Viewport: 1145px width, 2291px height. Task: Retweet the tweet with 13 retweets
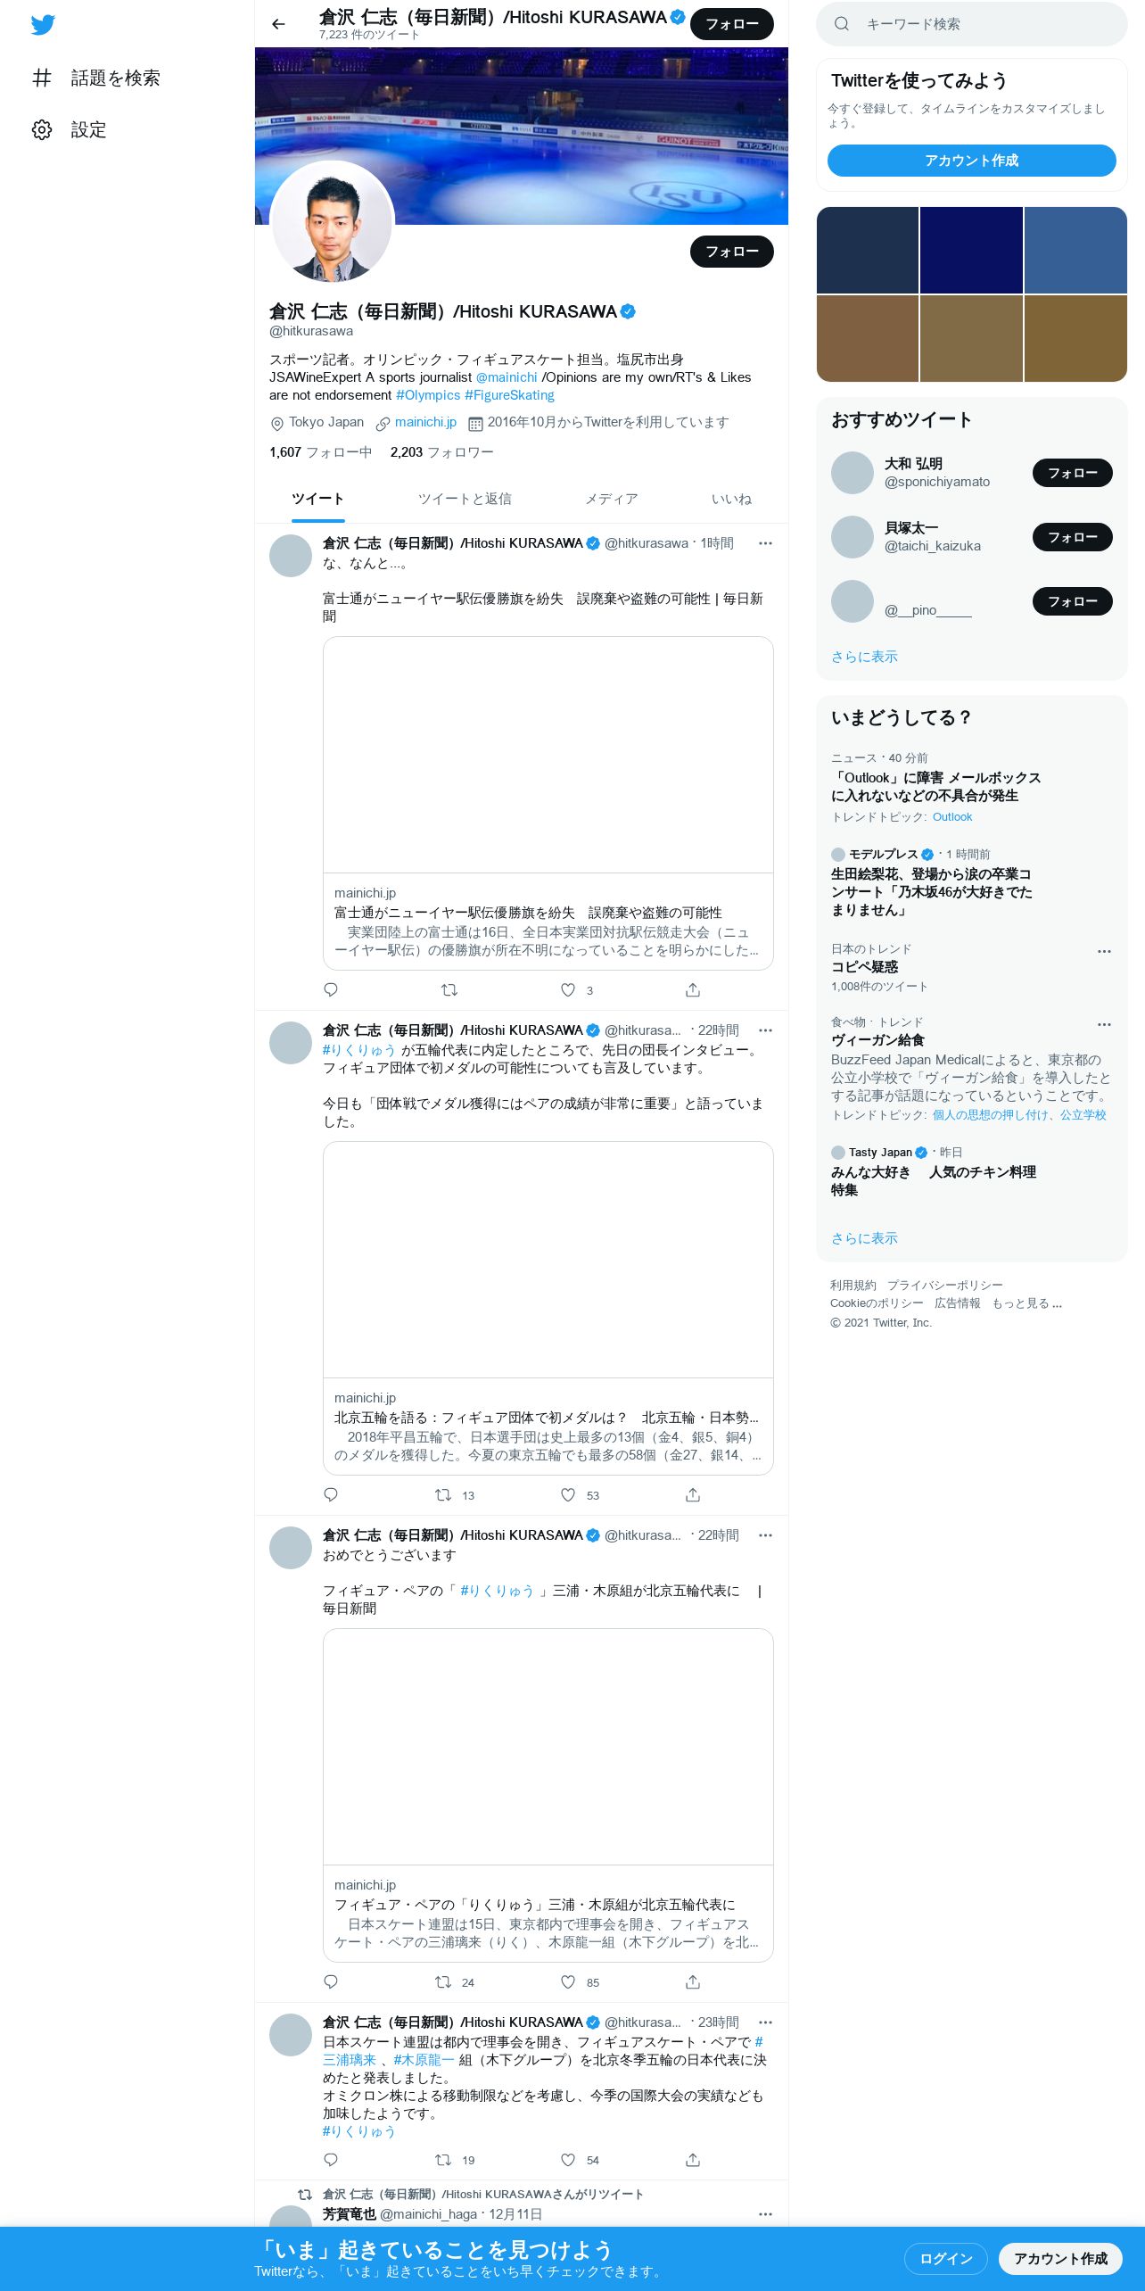(x=443, y=1494)
